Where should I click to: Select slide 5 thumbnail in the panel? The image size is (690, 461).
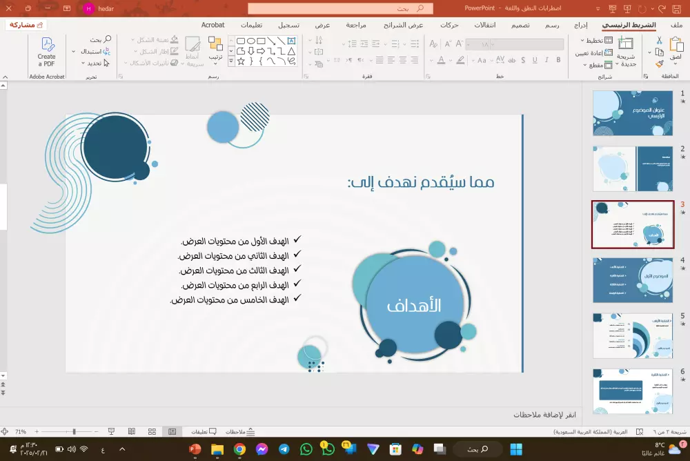click(x=633, y=335)
